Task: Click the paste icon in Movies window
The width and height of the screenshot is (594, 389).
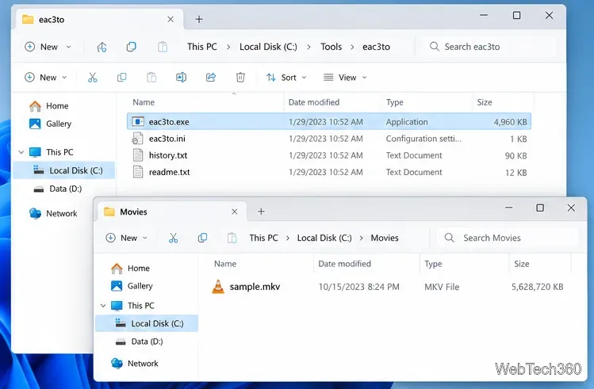Action: (x=232, y=238)
